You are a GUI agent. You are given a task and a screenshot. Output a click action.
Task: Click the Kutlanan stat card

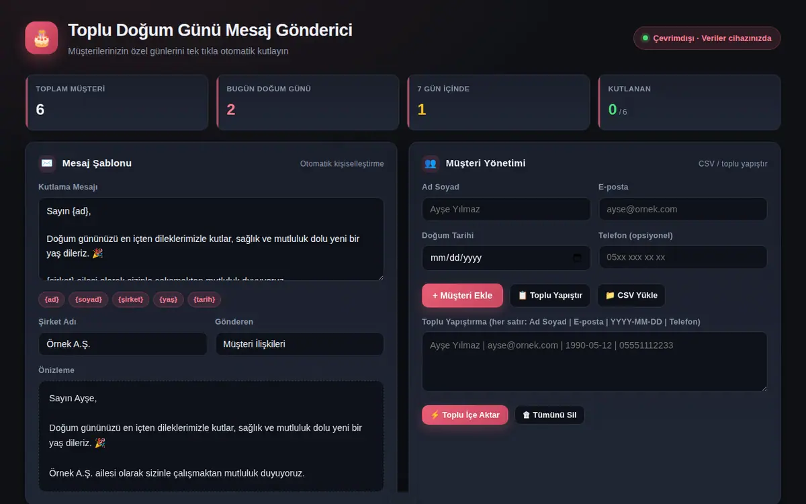click(x=689, y=102)
